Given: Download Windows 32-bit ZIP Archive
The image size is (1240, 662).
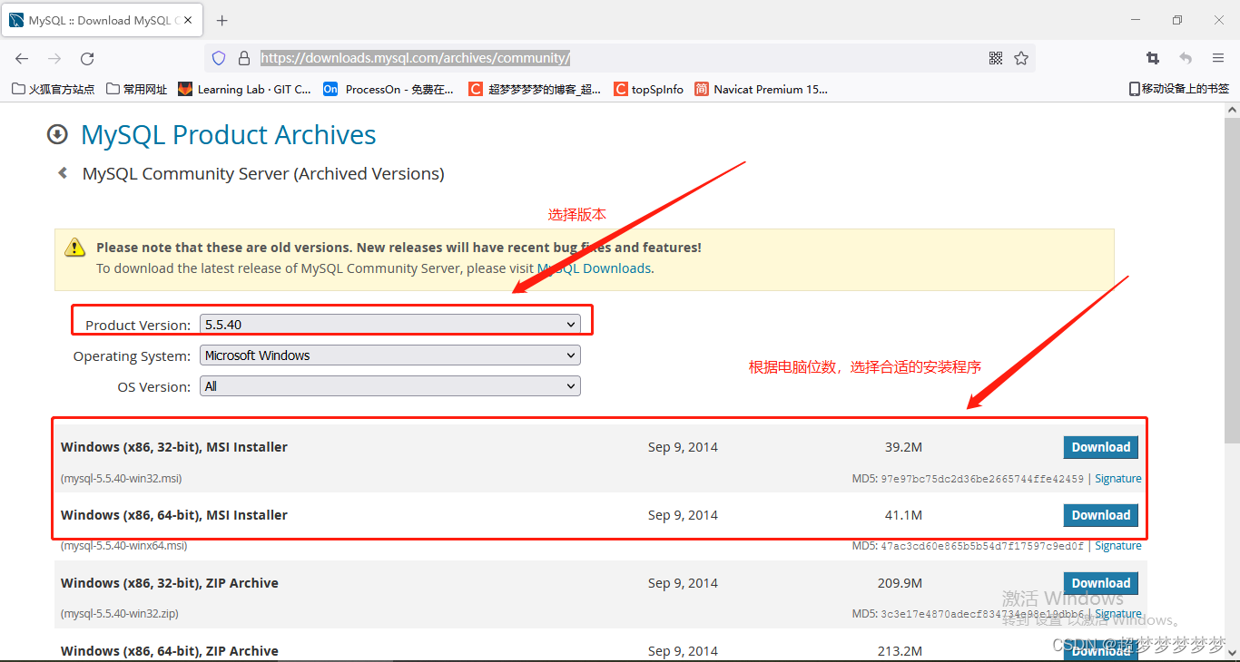Looking at the screenshot, I should click(x=1100, y=583).
